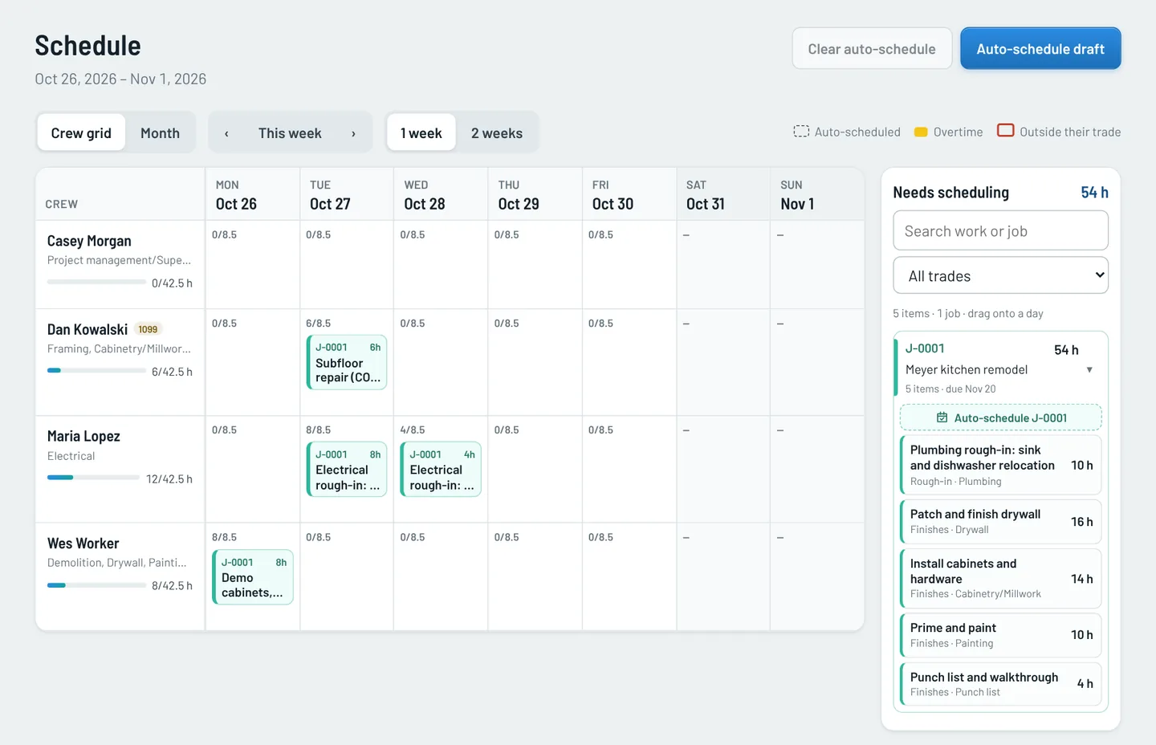Select Plumbing rough-in unscheduled item
Image resolution: width=1156 pixels, height=745 pixels.
click(1000, 465)
